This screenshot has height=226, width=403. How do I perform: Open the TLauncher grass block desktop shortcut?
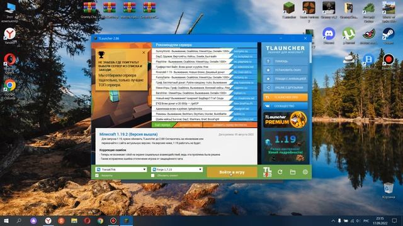point(289,10)
